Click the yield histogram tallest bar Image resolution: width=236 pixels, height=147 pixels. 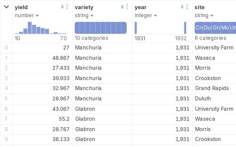(29, 28)
